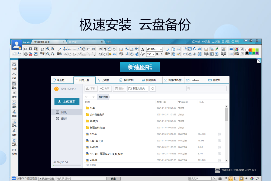Open the 家装 home decoration sidebar icon

click(14, 114)
